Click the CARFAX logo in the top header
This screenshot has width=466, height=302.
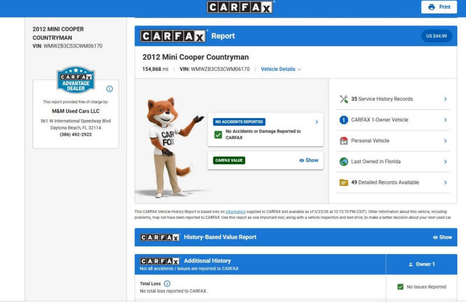coord(240,7)
